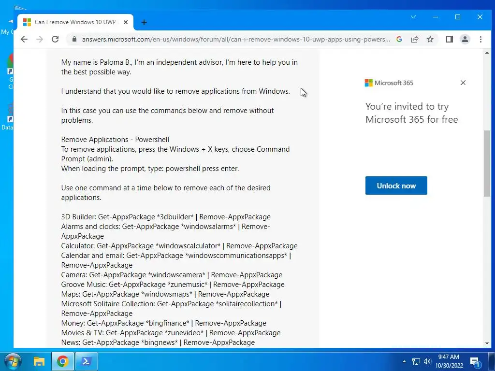
Task: Open the taskbar clock showing 9:47 AM
Action: (449, 361)
